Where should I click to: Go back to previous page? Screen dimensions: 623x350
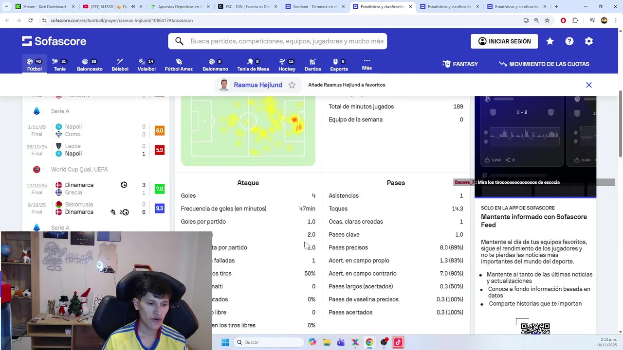click(x=7, y=20)
